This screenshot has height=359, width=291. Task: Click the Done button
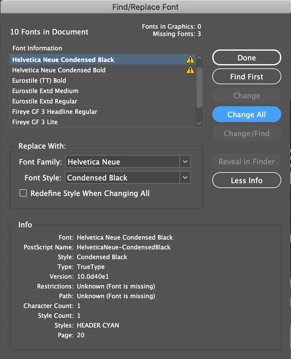(x=246, y=58)
